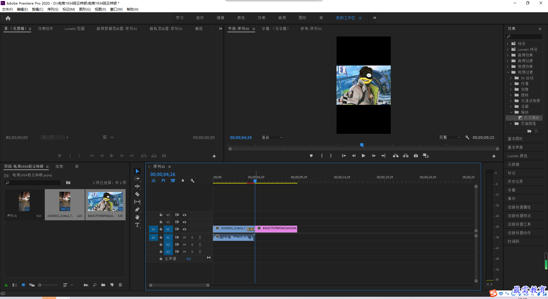Switch to 颜色 workspace tab

pyautogui.click(x=241, y=18)
